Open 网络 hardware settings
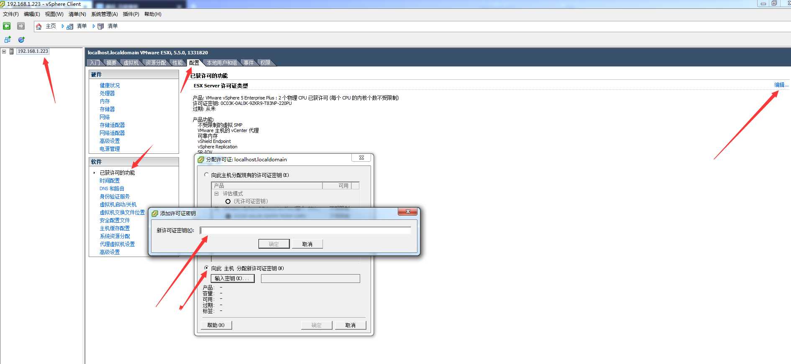Image resolution: width=791 pixels, height=364 pixels. [105, 117]
